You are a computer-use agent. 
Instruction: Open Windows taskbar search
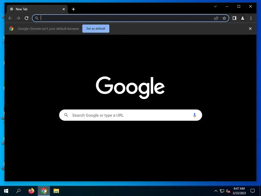(18, 191)
